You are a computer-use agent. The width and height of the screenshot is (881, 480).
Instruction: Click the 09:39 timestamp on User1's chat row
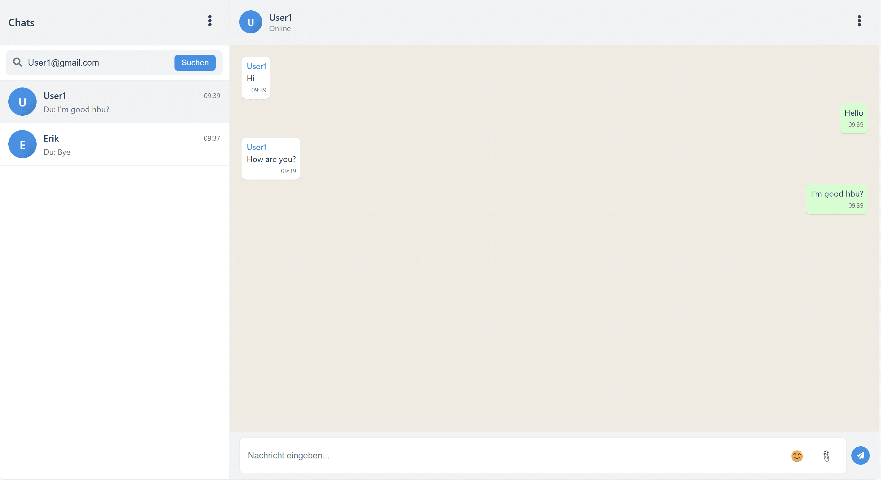(212, 96)
